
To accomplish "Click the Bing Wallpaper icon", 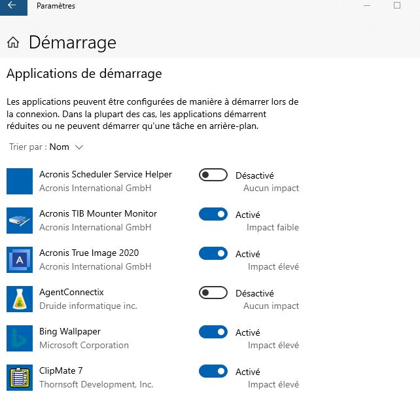I will coord(20,338).
